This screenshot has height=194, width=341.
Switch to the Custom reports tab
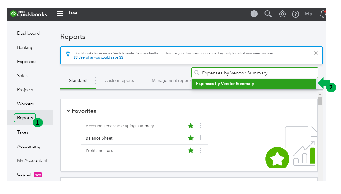pos(119,80)
